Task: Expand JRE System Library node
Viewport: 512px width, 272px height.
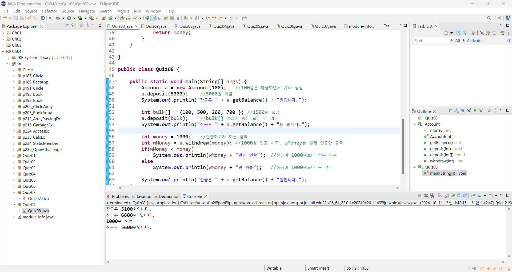Action: pos(9,57)
